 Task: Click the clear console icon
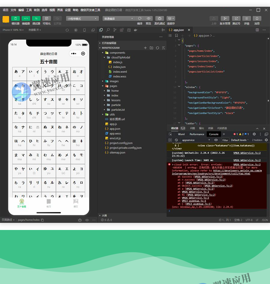pos(176,140)
